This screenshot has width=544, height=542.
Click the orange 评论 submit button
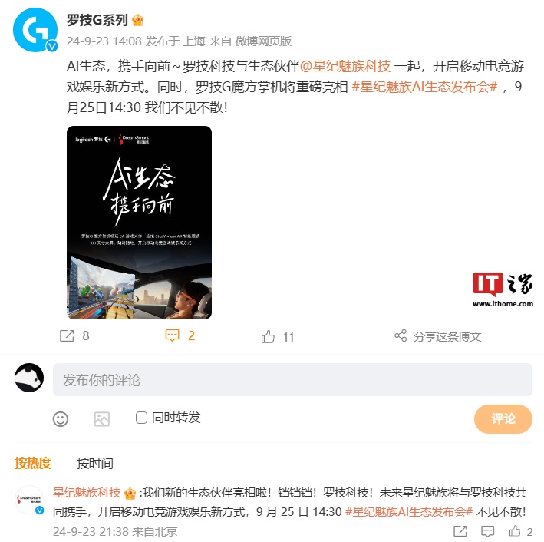click(503, 418)
